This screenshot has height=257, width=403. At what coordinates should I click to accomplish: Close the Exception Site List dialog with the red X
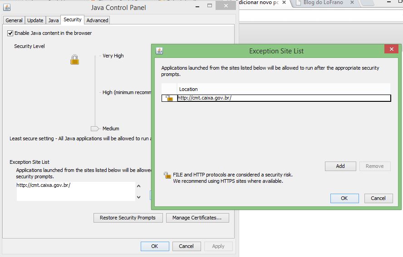(391, 50)
